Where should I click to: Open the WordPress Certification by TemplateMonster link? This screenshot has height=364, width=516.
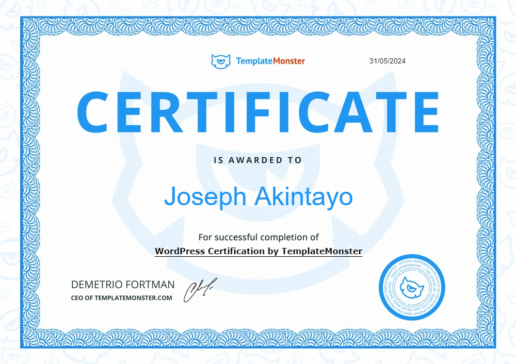pos(259,251)
